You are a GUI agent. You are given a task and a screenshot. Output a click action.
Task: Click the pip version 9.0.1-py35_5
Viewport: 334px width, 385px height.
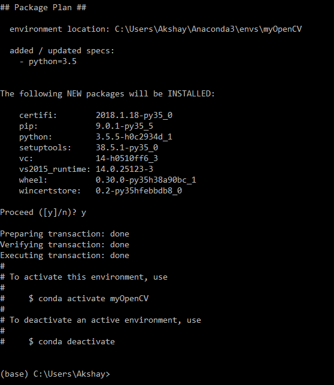(x=125, y=126)
